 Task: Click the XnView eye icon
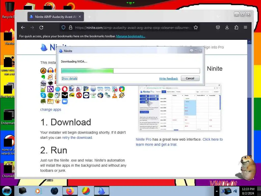[57, 101]
